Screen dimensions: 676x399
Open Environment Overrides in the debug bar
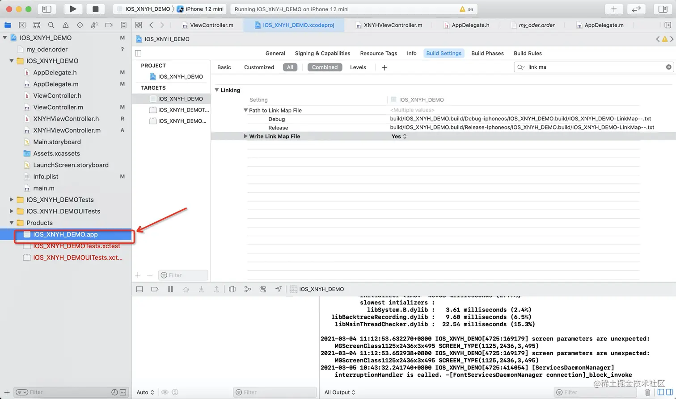pos(263,289)
